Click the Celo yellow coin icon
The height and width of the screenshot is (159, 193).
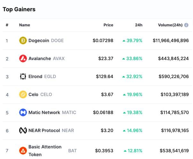tap(23, 94)
